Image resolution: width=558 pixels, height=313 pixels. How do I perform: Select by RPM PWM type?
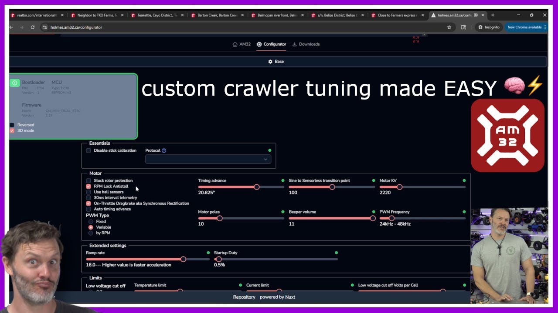pyautogui.click(x=91, y=233)
